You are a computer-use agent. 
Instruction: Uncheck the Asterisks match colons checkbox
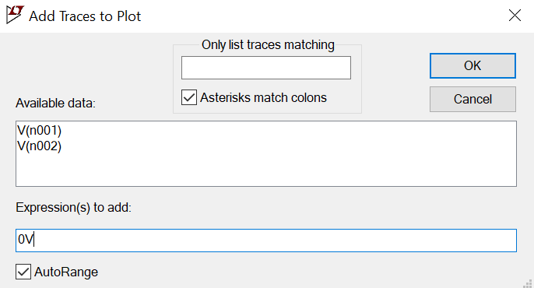pyautogui.click(x=189, y=97)
